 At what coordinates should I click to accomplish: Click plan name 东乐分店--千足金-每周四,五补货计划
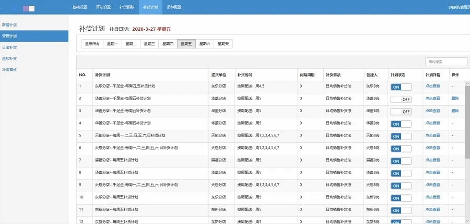tap(125, 86)
